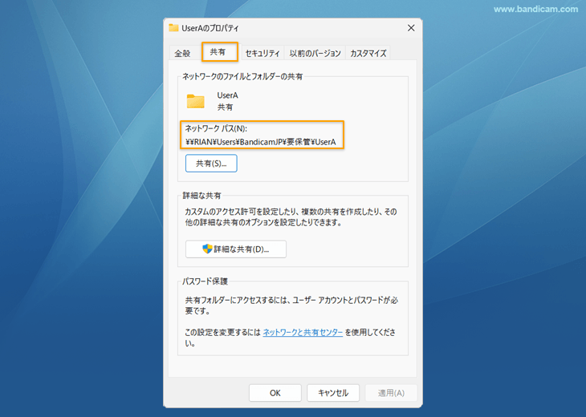This screenshot has height=417, width=586.
Task: Open the ネットワークと共有センター link
Action: [x=303, y=332]
